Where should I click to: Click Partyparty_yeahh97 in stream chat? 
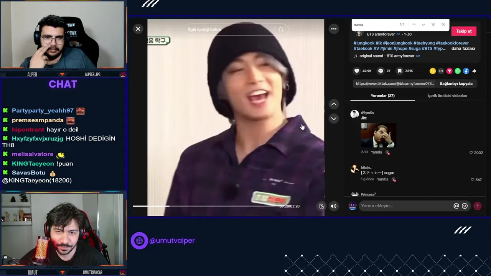(43, 110)
